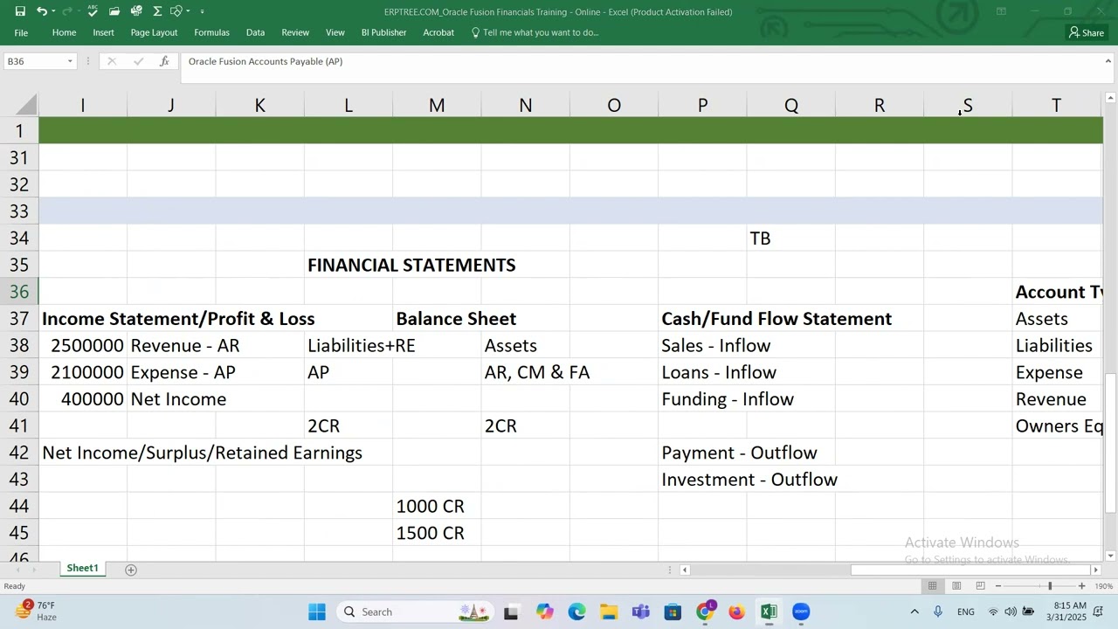
Task: Open the Home ribbon tab
Action: (64, 32)
